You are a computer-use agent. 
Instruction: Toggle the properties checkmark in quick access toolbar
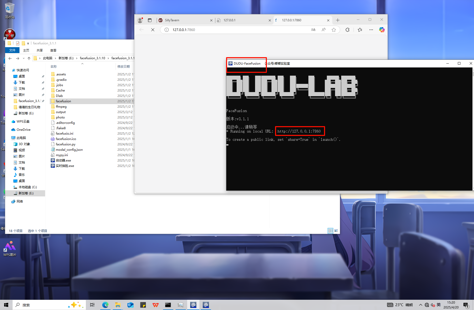pos(18,43)
